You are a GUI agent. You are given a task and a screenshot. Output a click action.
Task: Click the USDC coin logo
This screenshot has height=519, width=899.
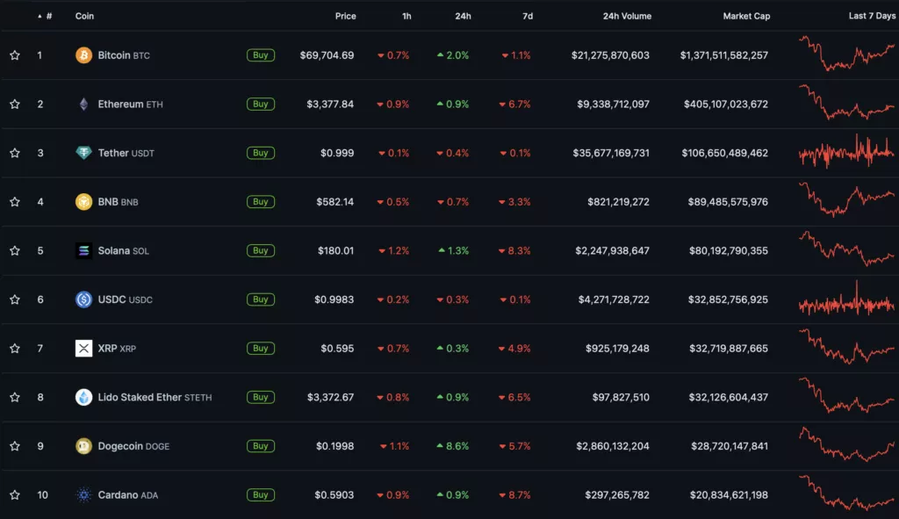pyautogui.click(x=83, y=299)
